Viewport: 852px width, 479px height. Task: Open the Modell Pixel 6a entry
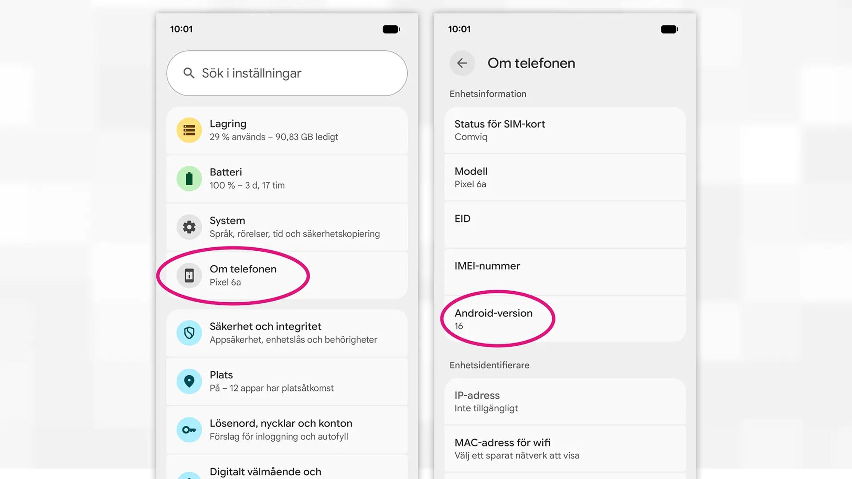[x=565, y=178]
